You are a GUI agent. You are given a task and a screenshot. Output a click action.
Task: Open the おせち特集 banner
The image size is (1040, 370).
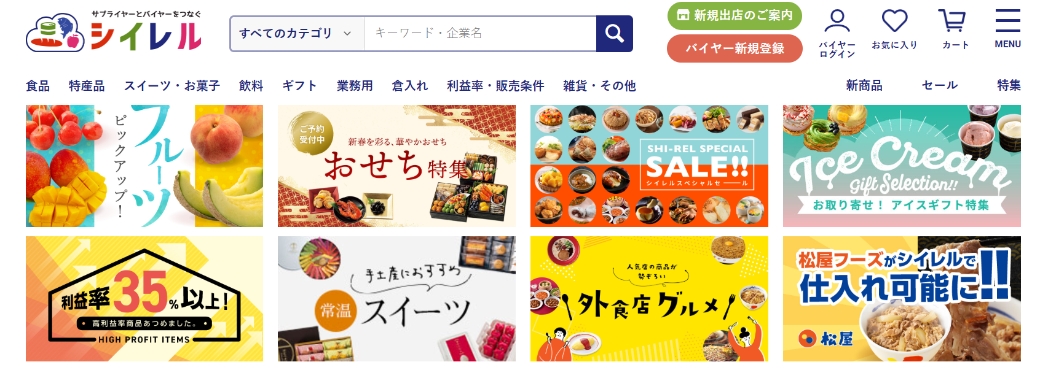(396, 166)
